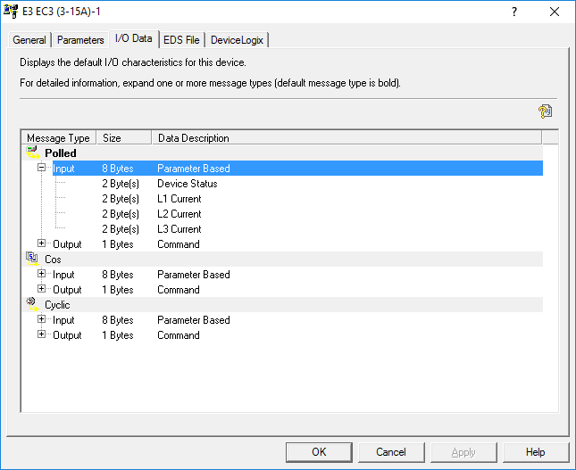Click Command description in Cyclic Output row
Screen dimensions: 576x470
(x=179, y=335)
